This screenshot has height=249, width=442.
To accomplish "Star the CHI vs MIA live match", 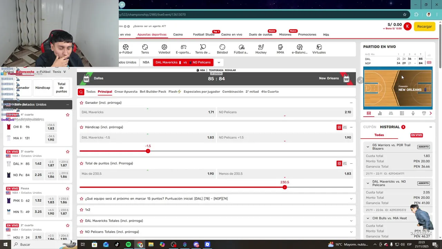I will (x=68, y=115).
